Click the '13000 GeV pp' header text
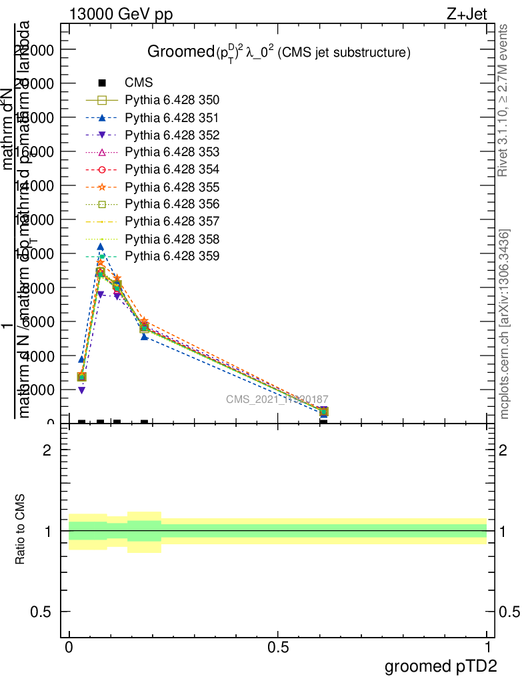The width and height of the screenshot is (524, 683). 121,15
